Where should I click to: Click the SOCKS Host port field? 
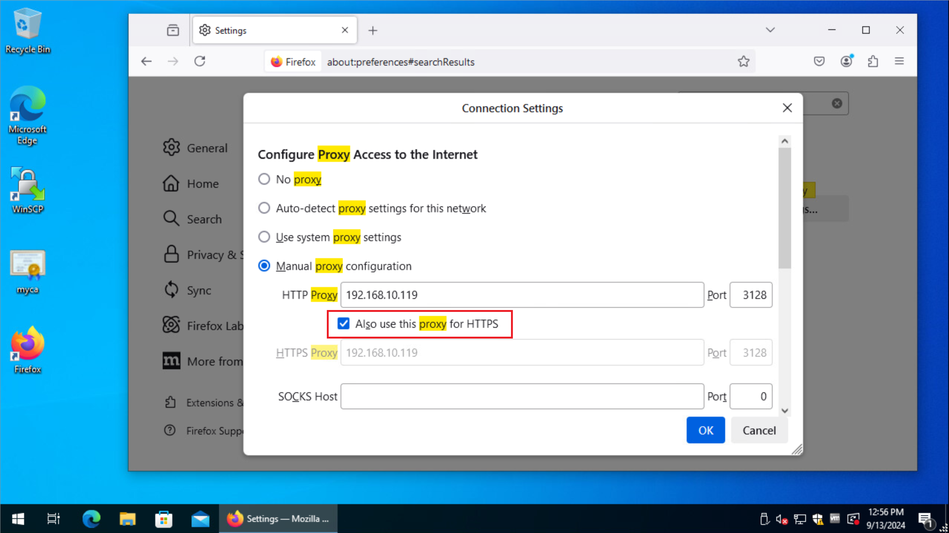click(751, 396)
